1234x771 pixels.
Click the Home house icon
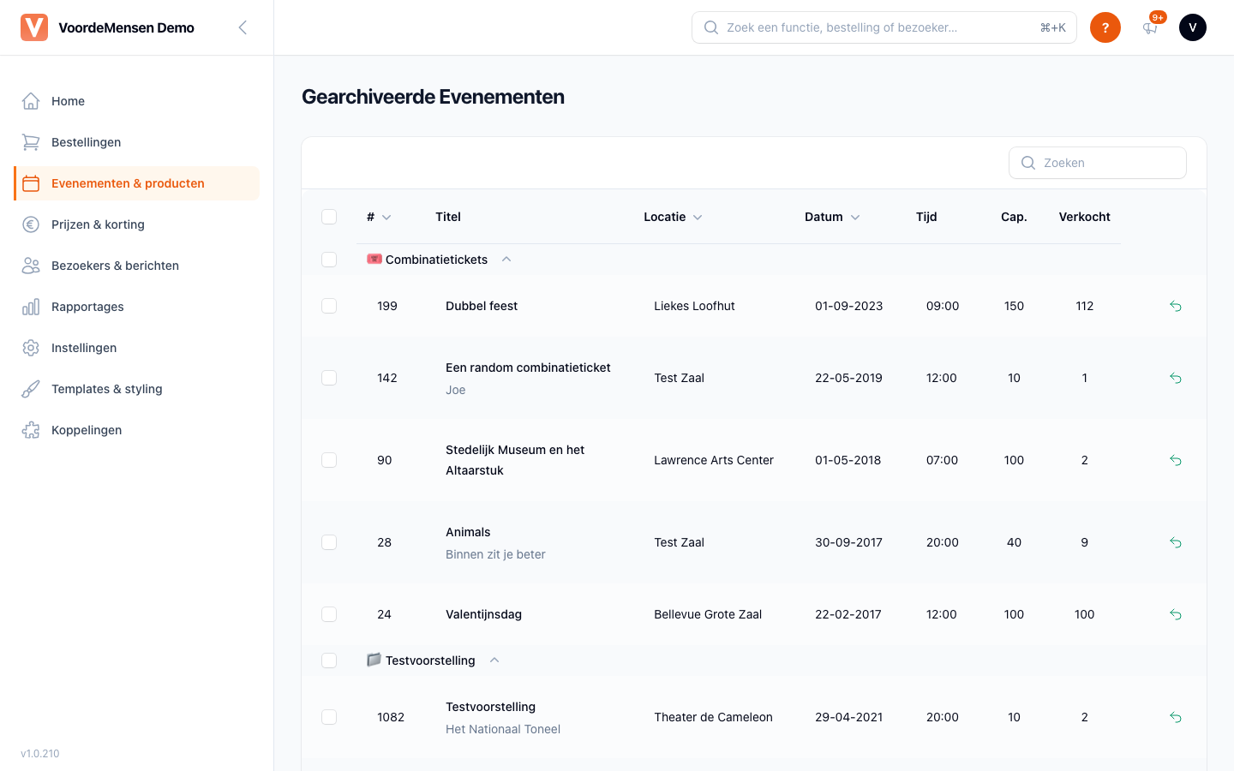click(x=31, y=101)
